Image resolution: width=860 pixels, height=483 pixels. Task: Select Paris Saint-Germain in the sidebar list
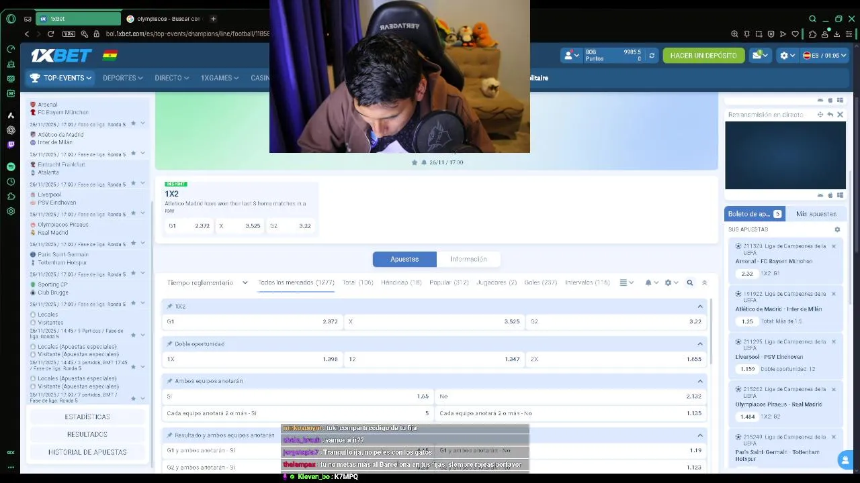pyautogui.click(x=63, y=254)
